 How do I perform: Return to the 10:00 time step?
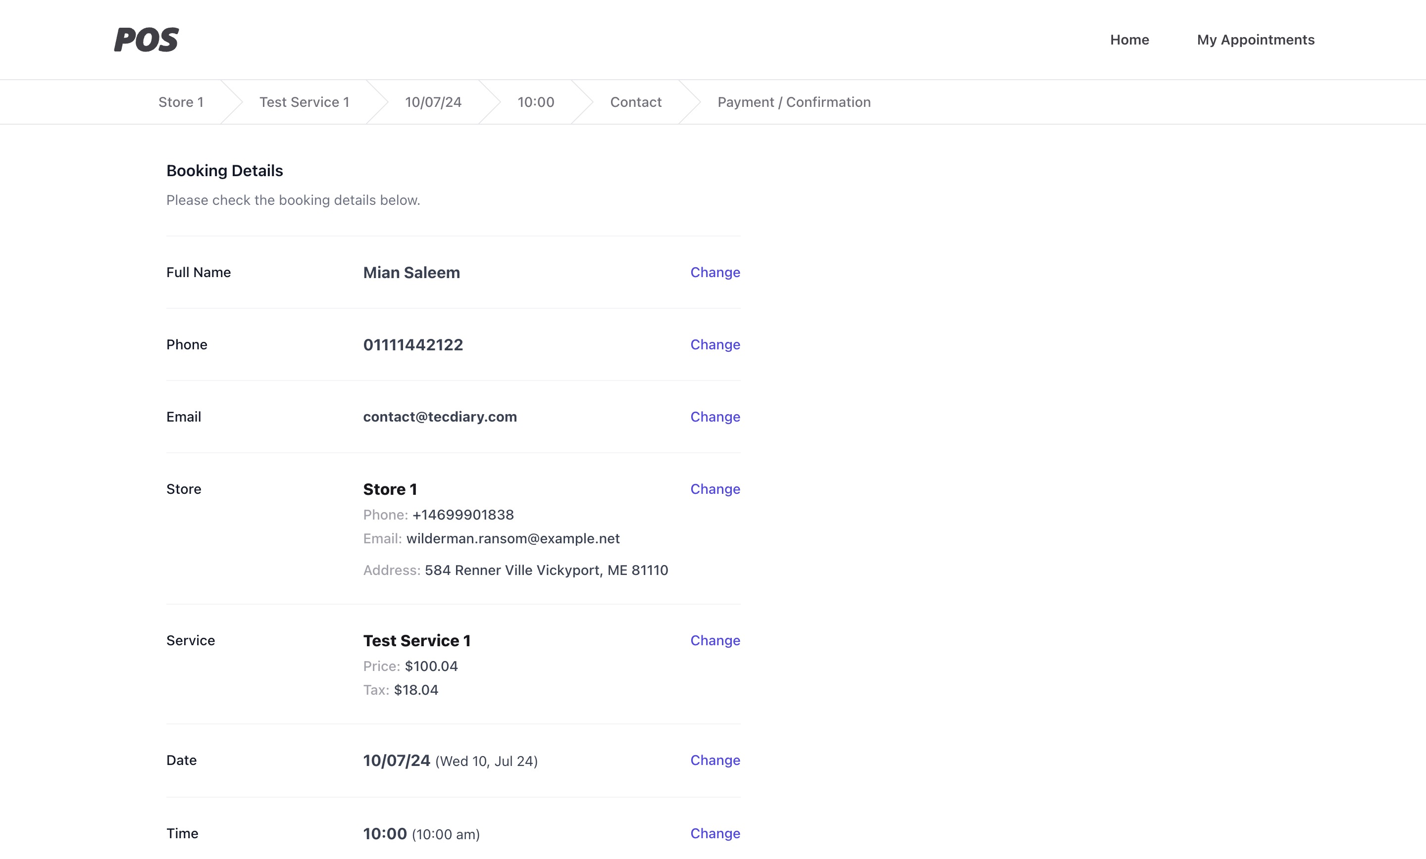(535, 102)
